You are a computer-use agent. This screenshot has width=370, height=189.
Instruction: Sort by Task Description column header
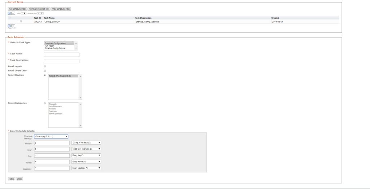coord(143,18)
